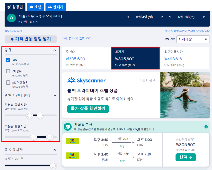This screenshot has height=170, width=212.
Task: Switch to the 호텔 hotels tab
Action: click(x=35, y=7)
